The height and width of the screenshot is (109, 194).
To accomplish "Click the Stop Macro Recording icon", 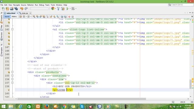I will pyautogui.click(x=73, y=17).
